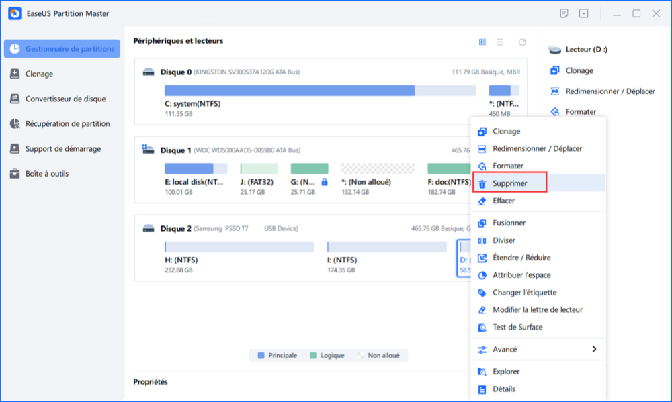Click the lock icon on partition G:
Screen dimensions: 672x402
pyautogui.click(x=325, y=182)
